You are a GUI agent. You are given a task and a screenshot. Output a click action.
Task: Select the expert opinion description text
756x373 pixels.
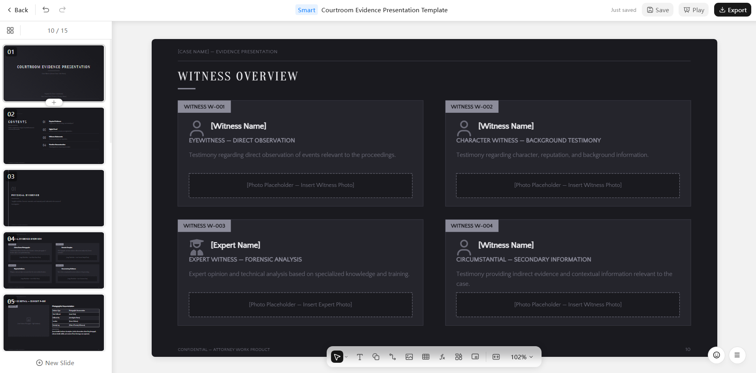coord(299,274)
